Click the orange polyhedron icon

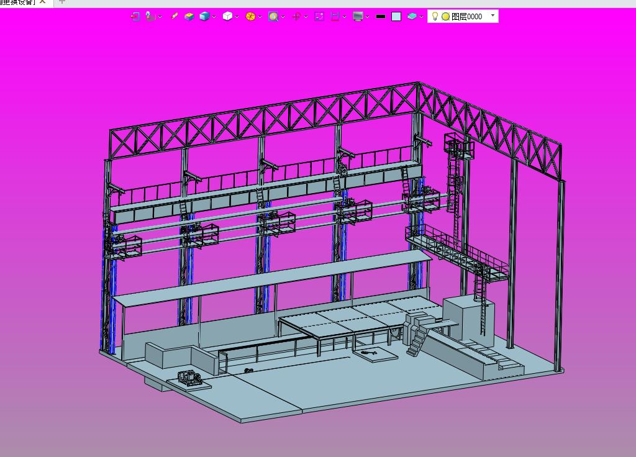tap(251, 16)
